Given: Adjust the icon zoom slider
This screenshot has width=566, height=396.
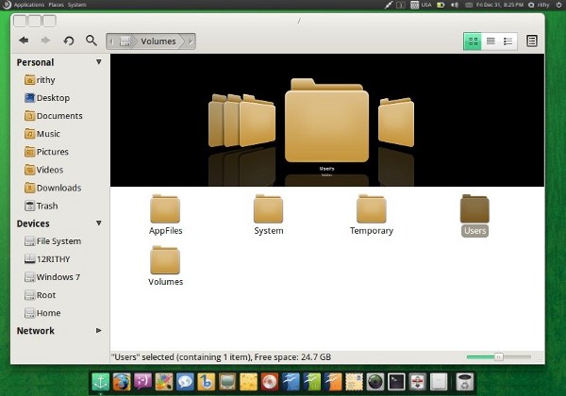Looking at the screenshot, I should 498,356.
